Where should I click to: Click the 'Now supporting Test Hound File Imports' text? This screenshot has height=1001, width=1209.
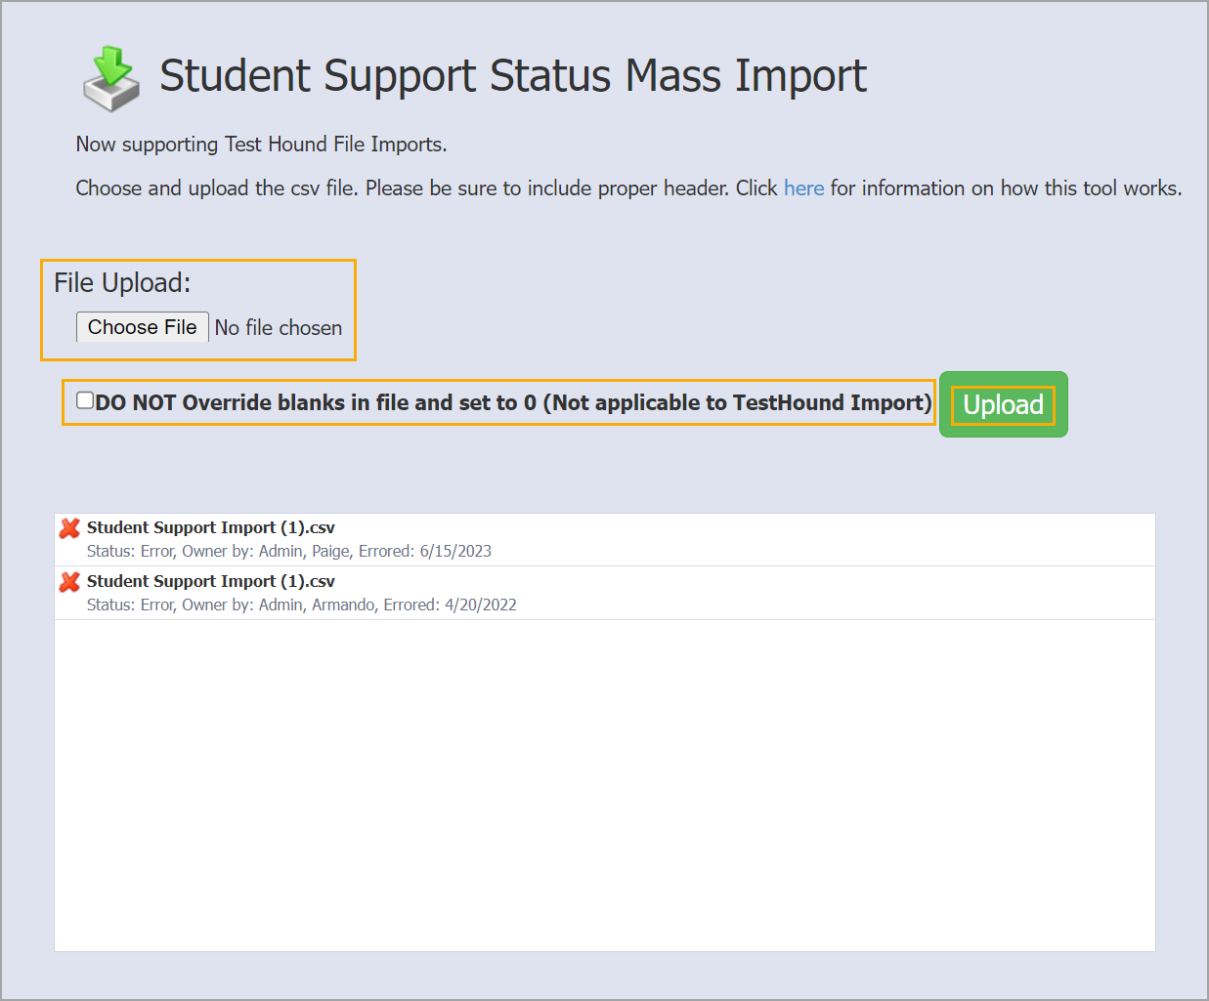[x=261, y=145]
